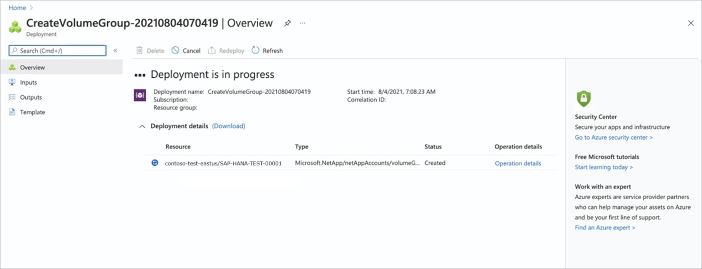Click the Template document icon

click(x=12, y=112)
